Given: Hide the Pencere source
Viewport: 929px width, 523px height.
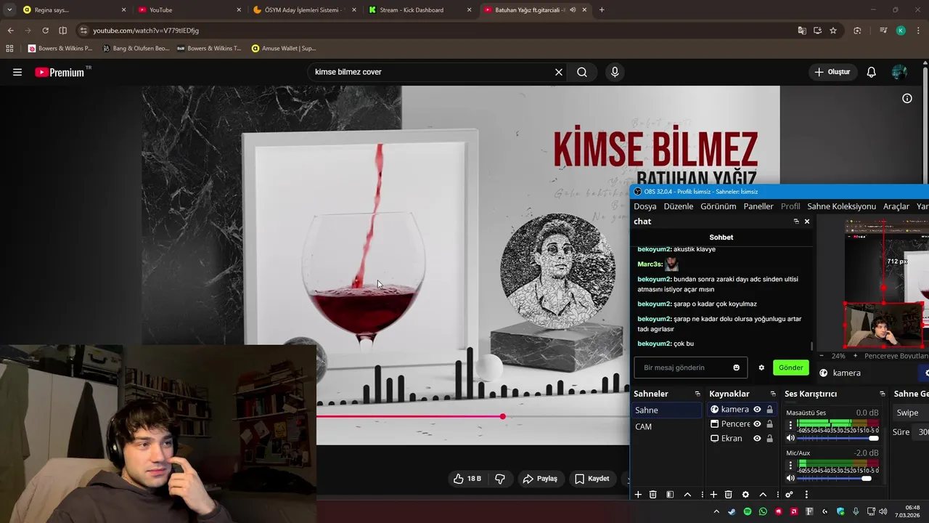Looking at the screenshot, I should tap(757, 424).
